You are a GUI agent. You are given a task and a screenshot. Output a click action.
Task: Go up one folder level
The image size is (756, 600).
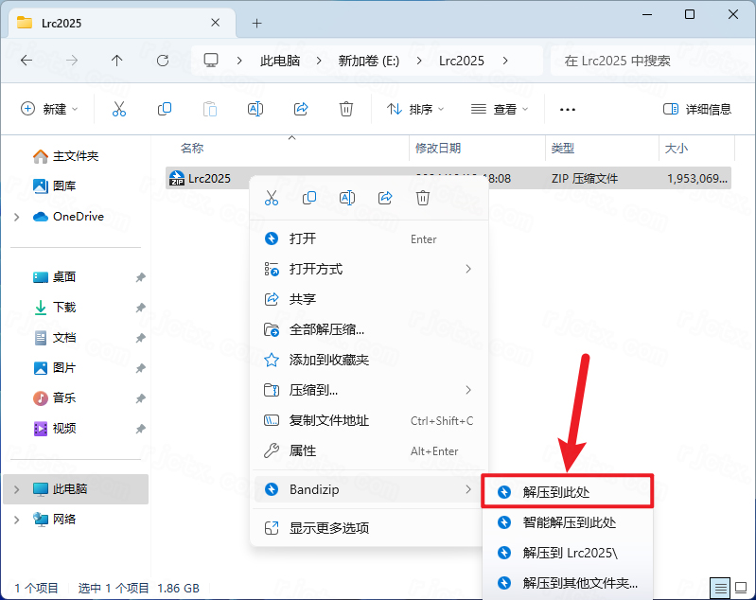[x=117, y=61]
